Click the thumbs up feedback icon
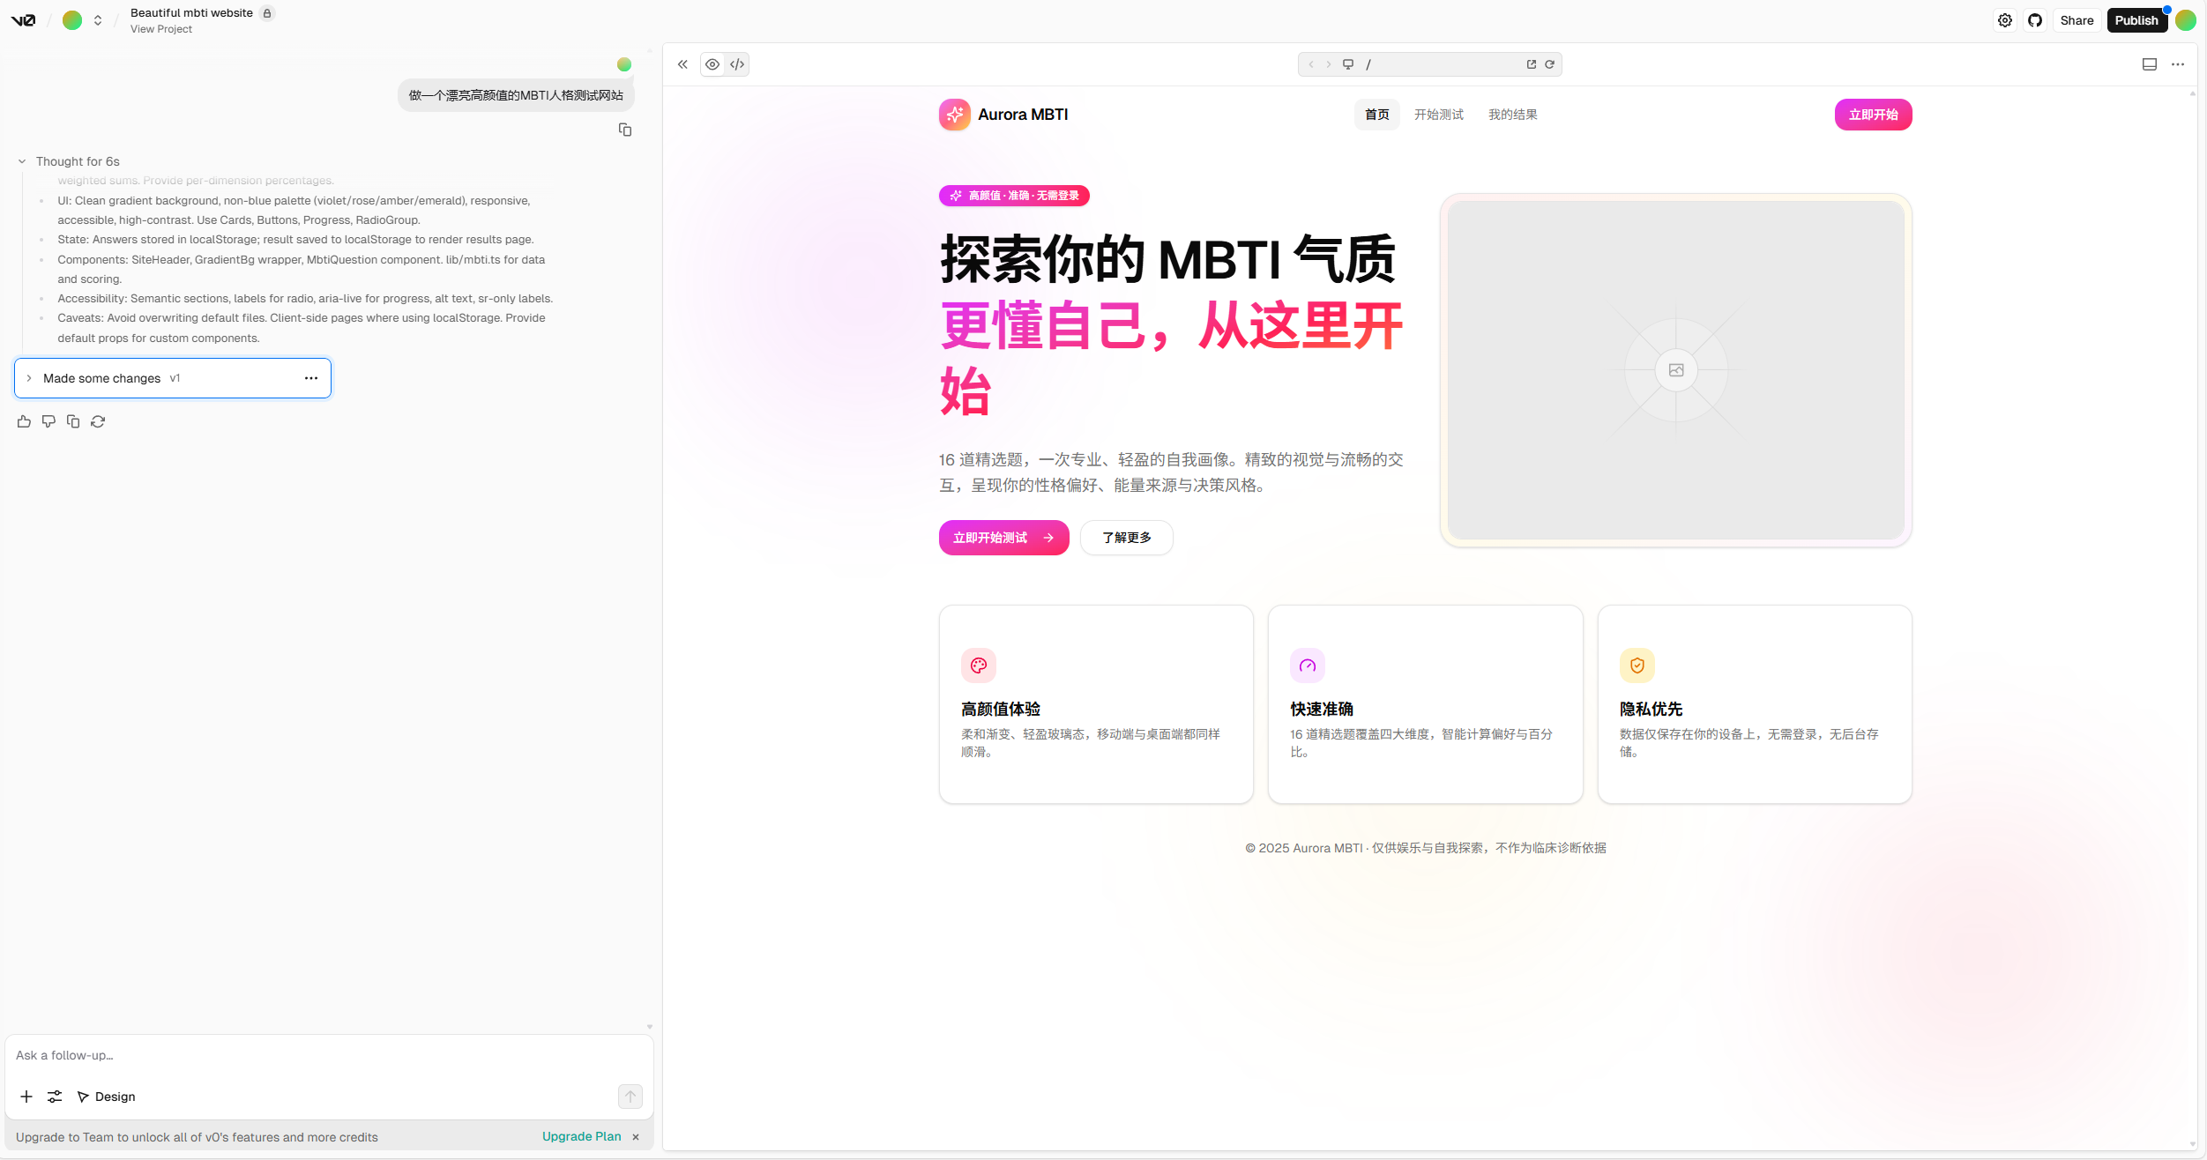The height and width of the screenshot is (1160, 2207). click(24, 421)
